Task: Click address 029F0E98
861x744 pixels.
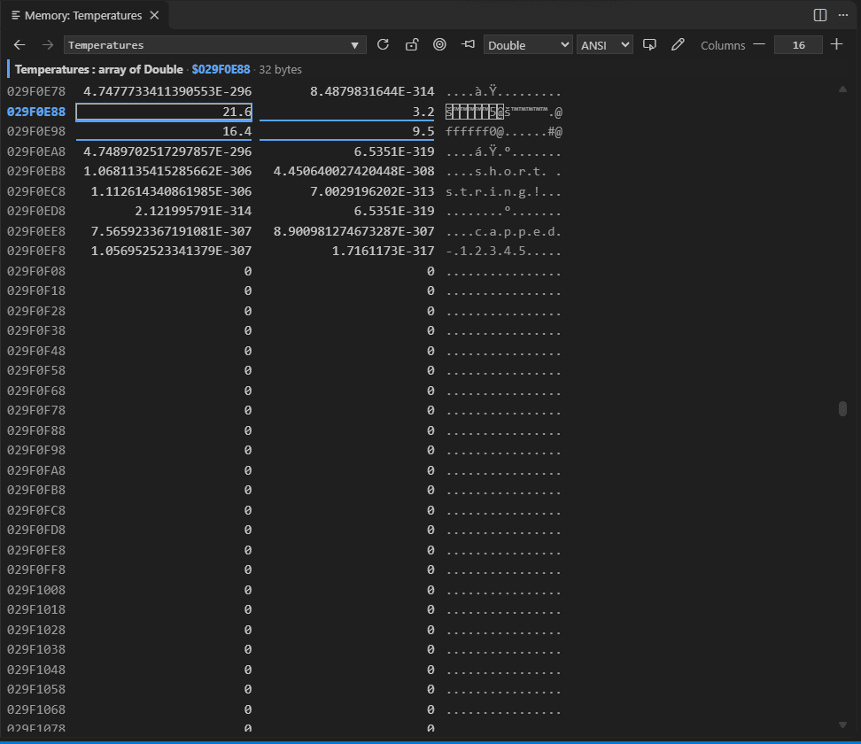Action: [x=36, y=132]
